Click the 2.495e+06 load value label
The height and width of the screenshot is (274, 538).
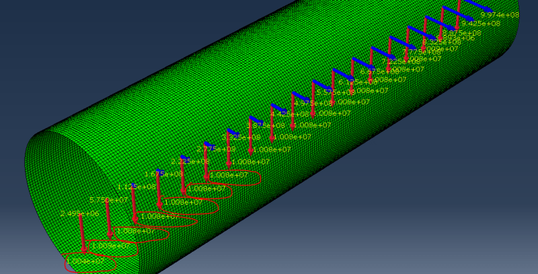(x=79, y=213)
